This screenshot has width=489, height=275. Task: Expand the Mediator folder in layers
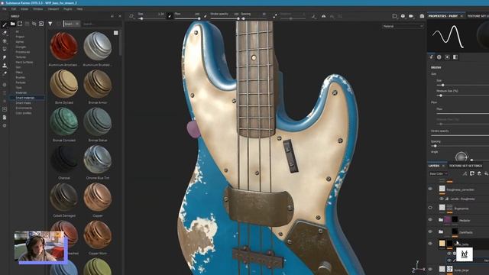[441, 220]
